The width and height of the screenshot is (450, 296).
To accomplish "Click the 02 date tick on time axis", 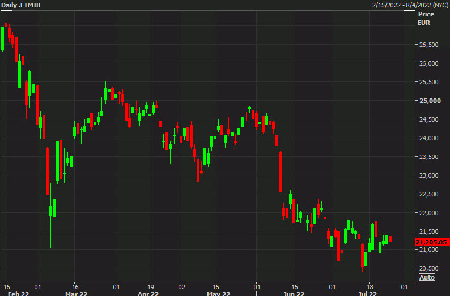I will (x=182, y=286).
